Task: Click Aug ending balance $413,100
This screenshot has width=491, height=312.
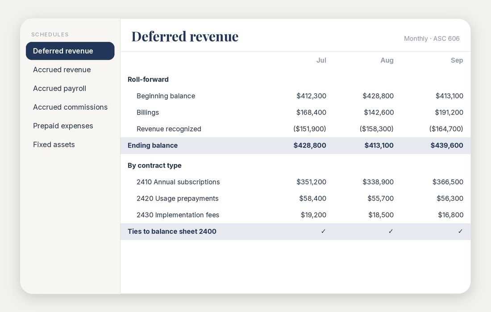Action: tap(379, 145)
